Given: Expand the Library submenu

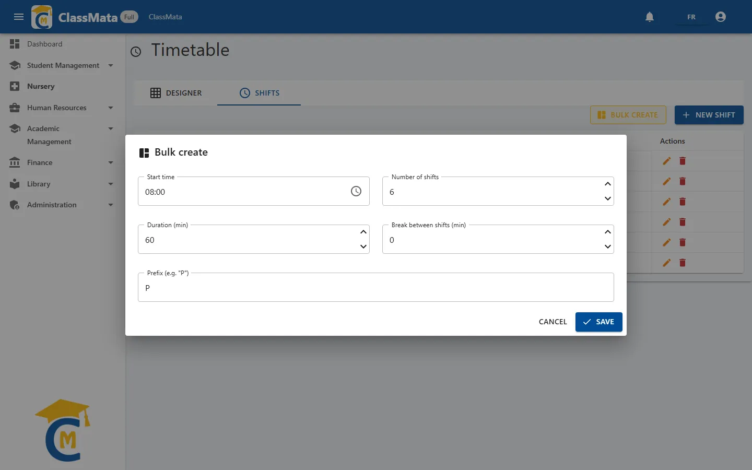Looking at the screenshot, I should (x=111, y=184).
